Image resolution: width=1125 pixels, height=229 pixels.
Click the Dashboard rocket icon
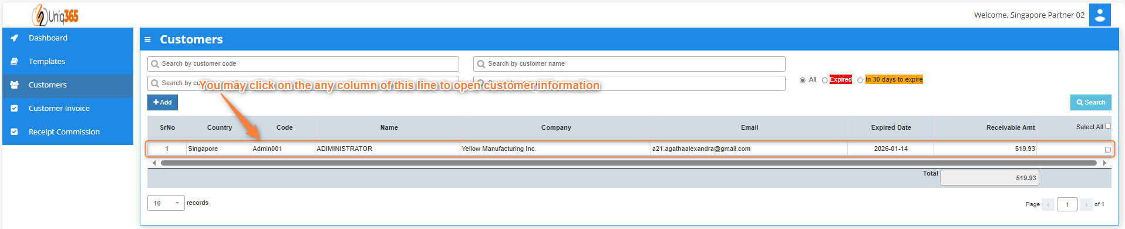pyautogui.click(x=15, y=38)
